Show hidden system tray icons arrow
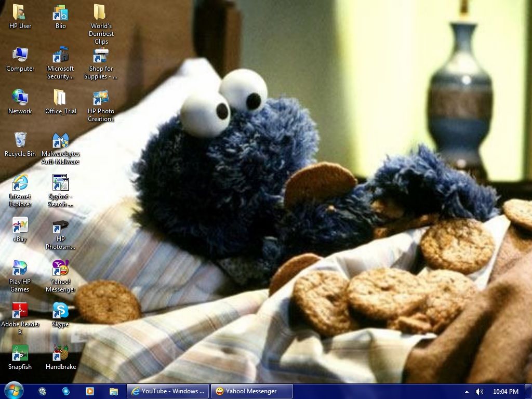This screenshot has width=532, height=399. (467, 392)
